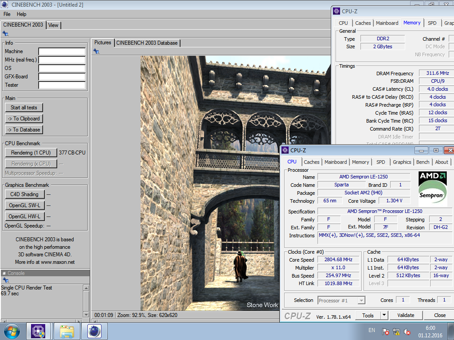The image size is (454, 340).
Task: Click the EN language indicator in tray
Action: point(372,330)
